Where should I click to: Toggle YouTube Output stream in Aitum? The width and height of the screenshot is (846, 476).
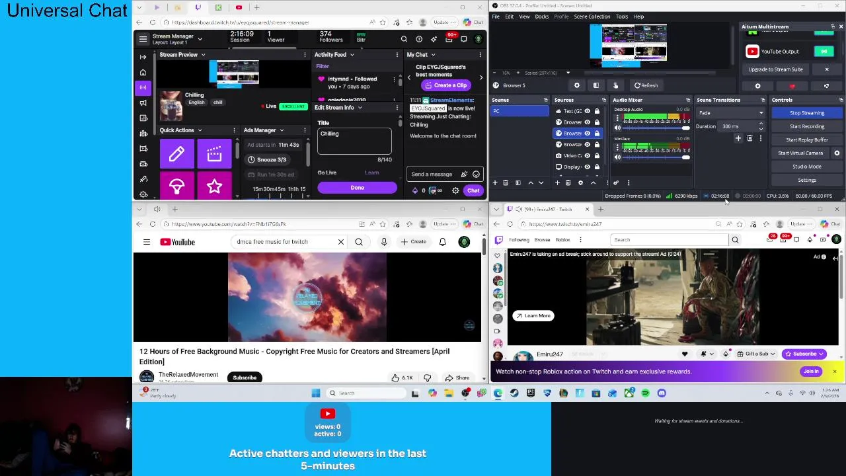pos(824,52)
